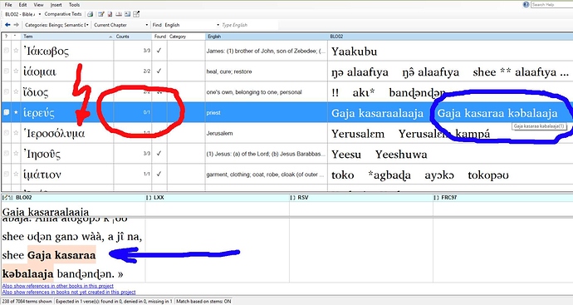573x305 pixels.
Task: Click the note icon on the ἰάομαι row
Action: pyautogui.click(x=6, y=71)
